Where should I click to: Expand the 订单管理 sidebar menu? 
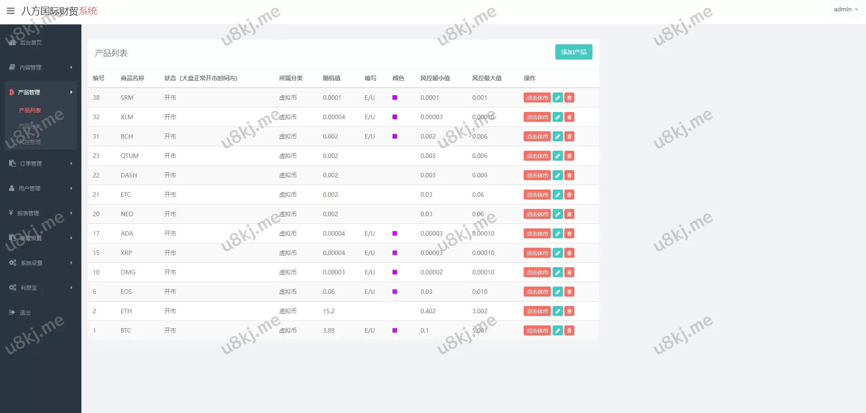(x=41, y=163)
